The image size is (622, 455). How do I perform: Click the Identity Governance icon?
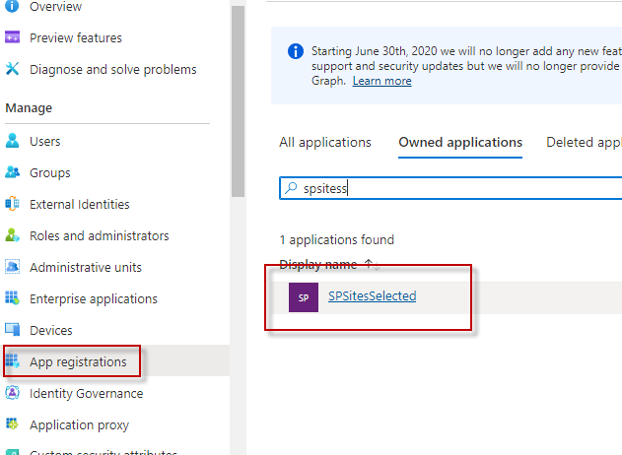pos(13,393)
